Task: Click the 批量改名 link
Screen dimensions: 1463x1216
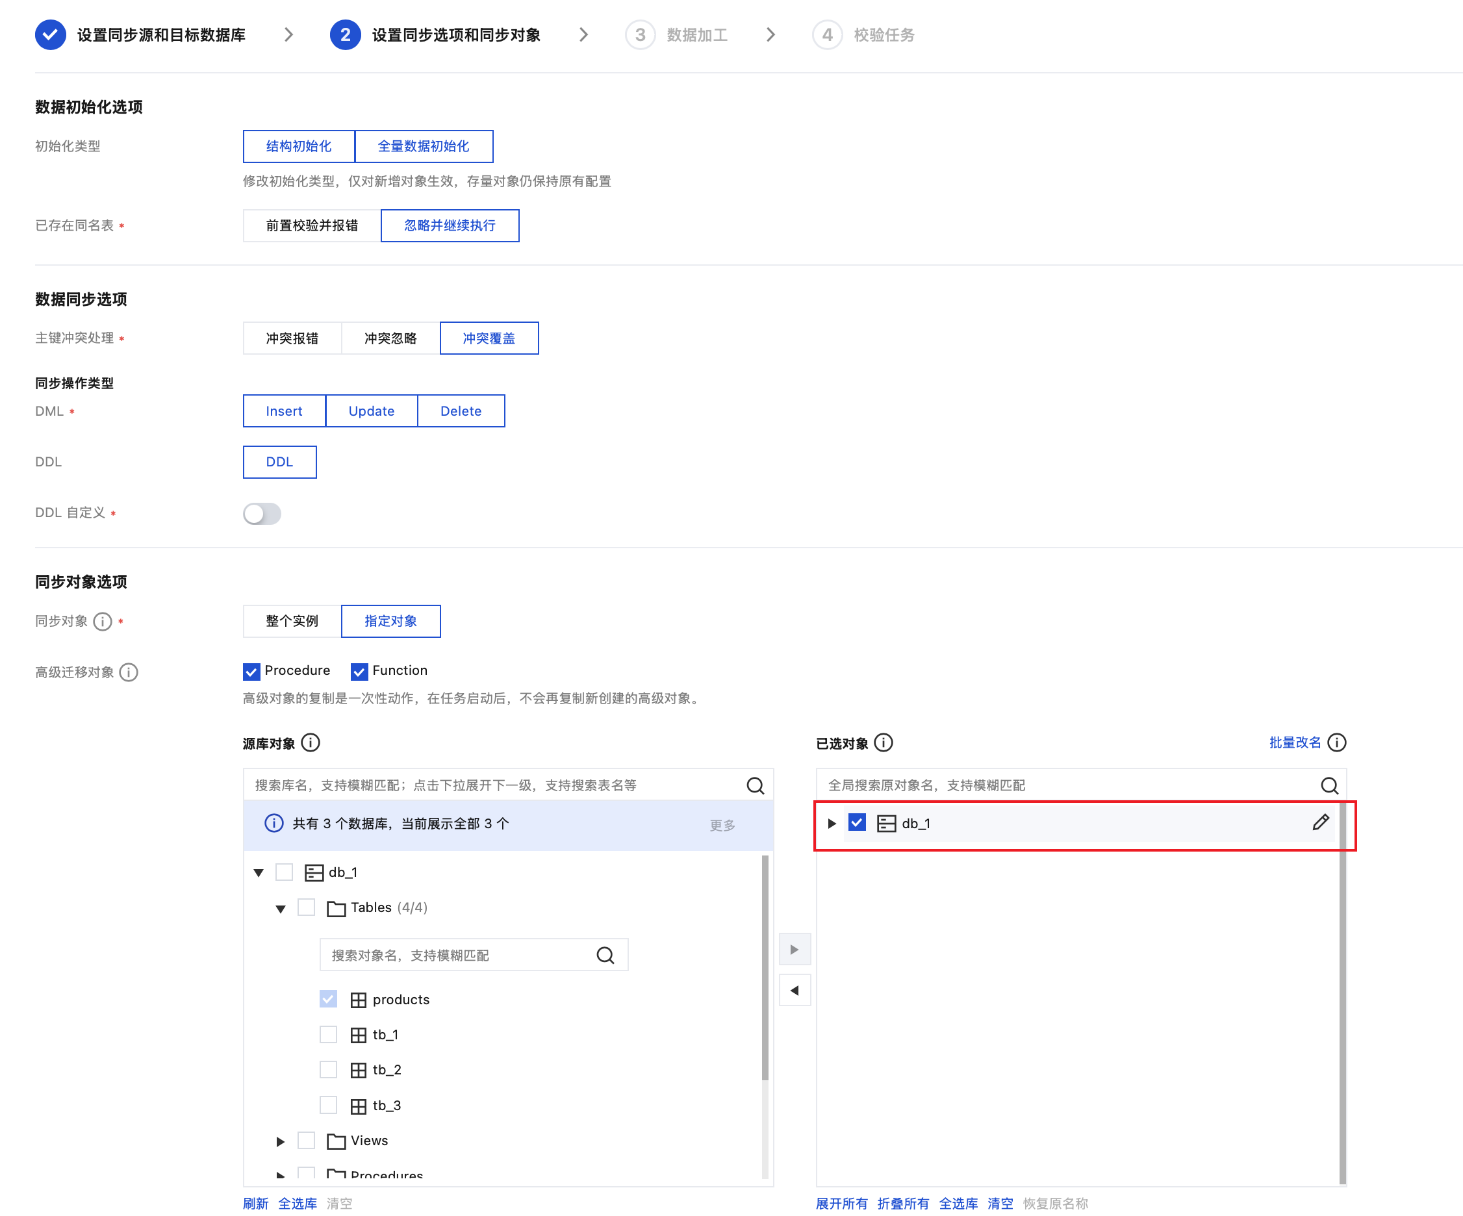Action: (1294, 742)
